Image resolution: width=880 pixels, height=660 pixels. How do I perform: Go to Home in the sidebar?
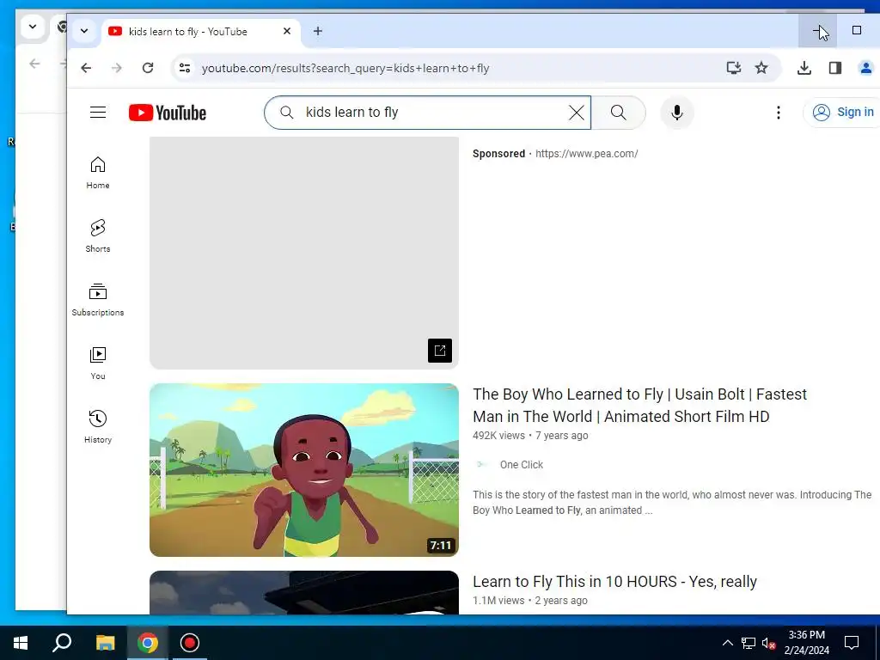click(98, 173)
